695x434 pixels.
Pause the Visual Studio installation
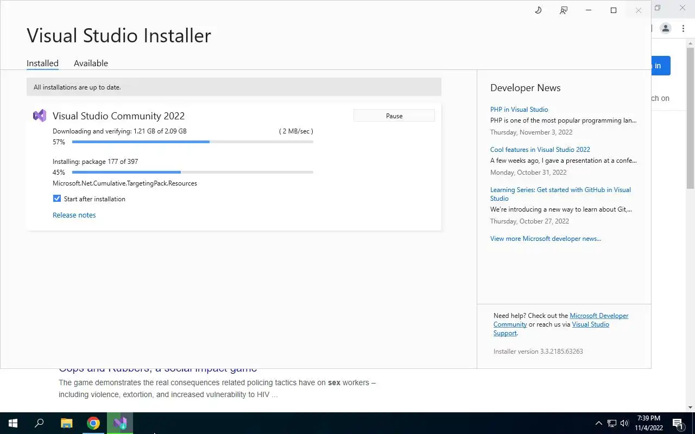point(394,116)
